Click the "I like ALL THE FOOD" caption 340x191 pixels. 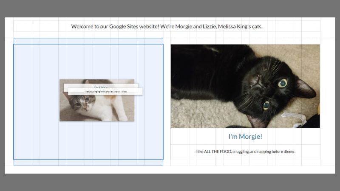245,152
